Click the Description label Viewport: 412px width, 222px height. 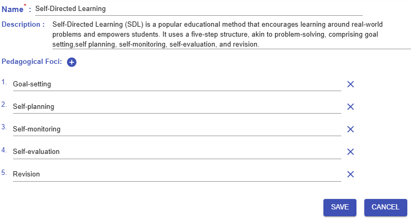(22, 24)
